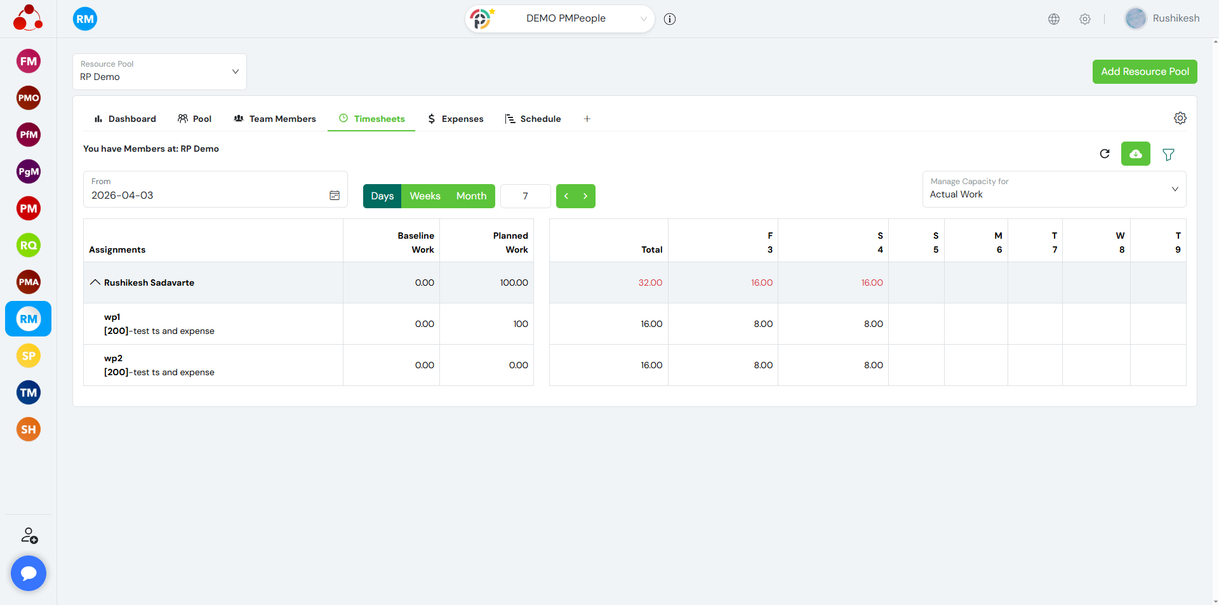Switch view to Weeks
1219x605 pixels.
[x=425, y=196]
